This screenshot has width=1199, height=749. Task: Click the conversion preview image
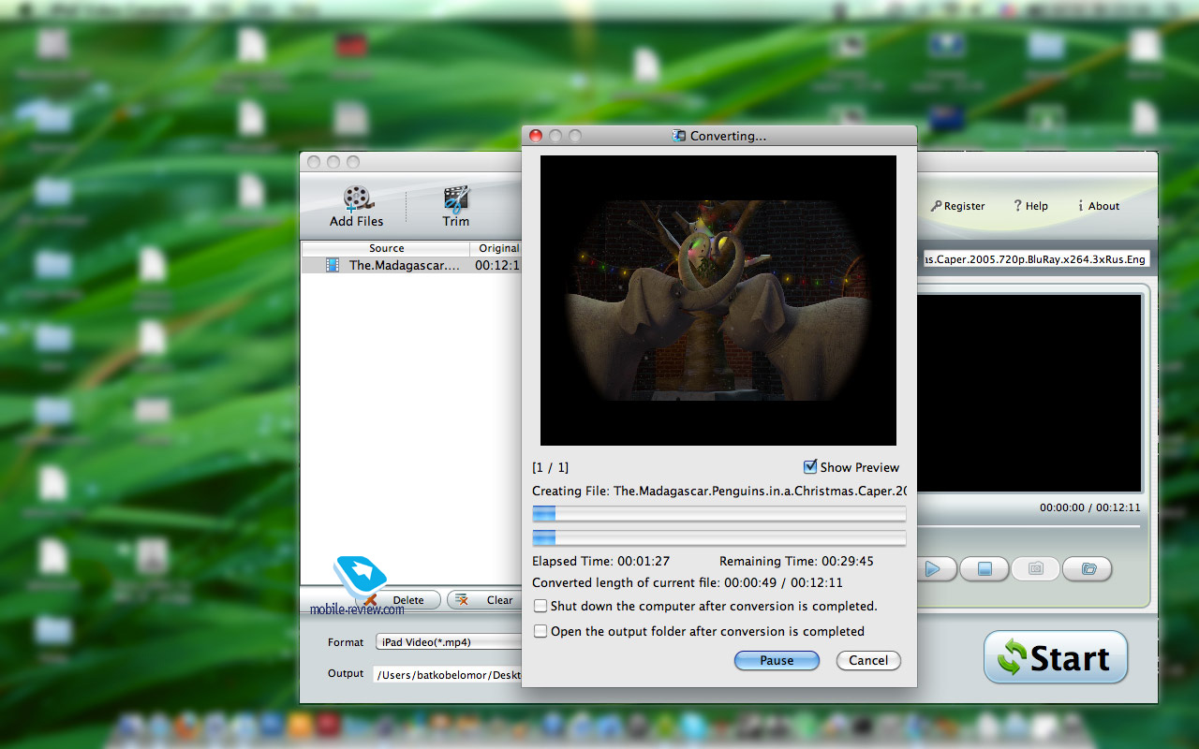click(718, 301)
